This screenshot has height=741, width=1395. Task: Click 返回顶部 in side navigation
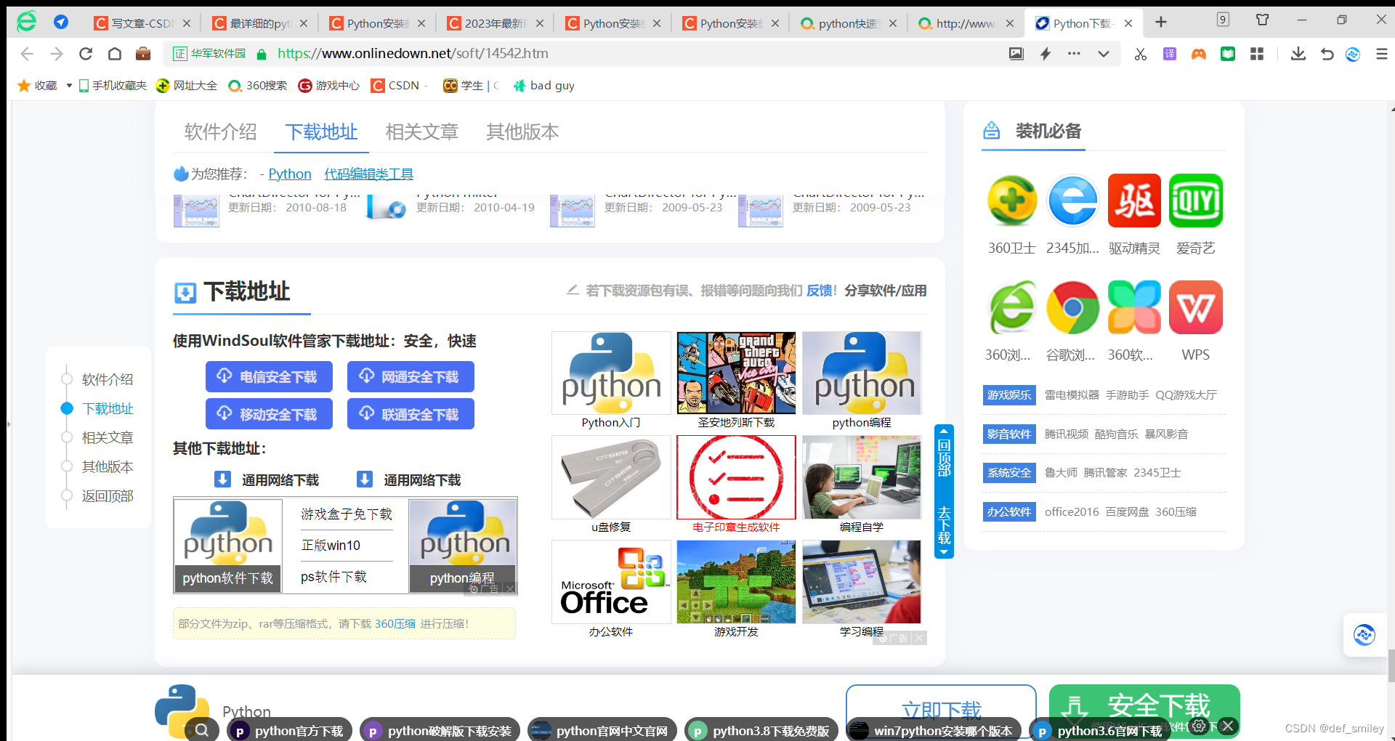pos(108,495)
